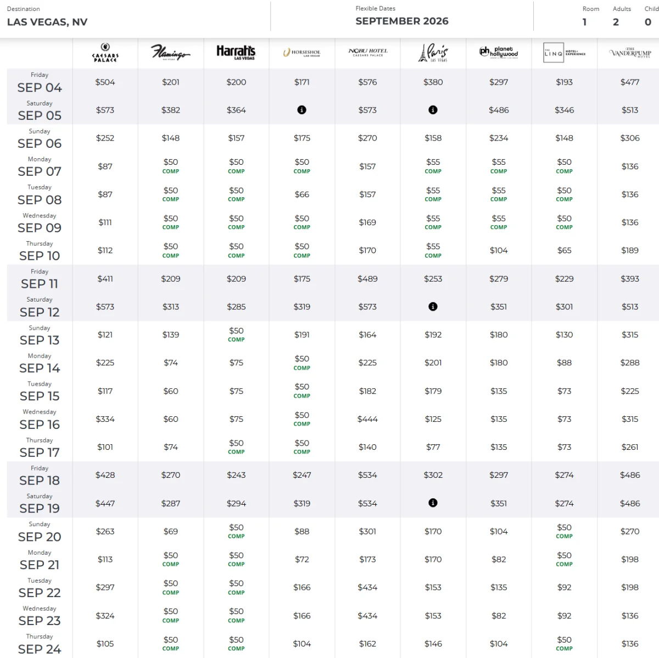Select Planet Hollywood $486 rate on Sep 05
659x658 pixels.
499,110
